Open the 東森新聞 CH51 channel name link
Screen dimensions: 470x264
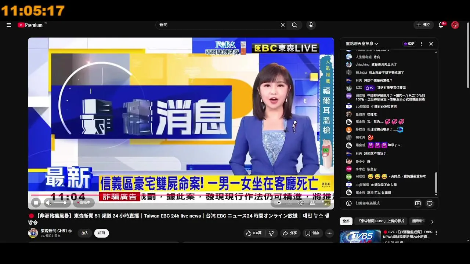point(54,231)
